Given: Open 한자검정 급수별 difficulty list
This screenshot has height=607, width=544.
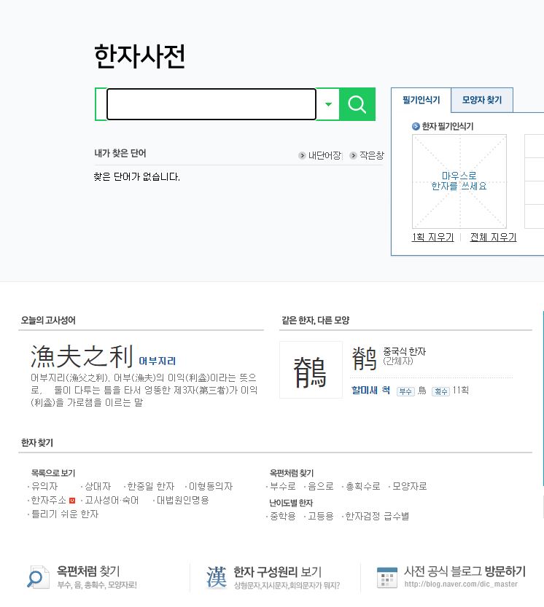Looking at the screenshot, I should [x=377, y=516].
